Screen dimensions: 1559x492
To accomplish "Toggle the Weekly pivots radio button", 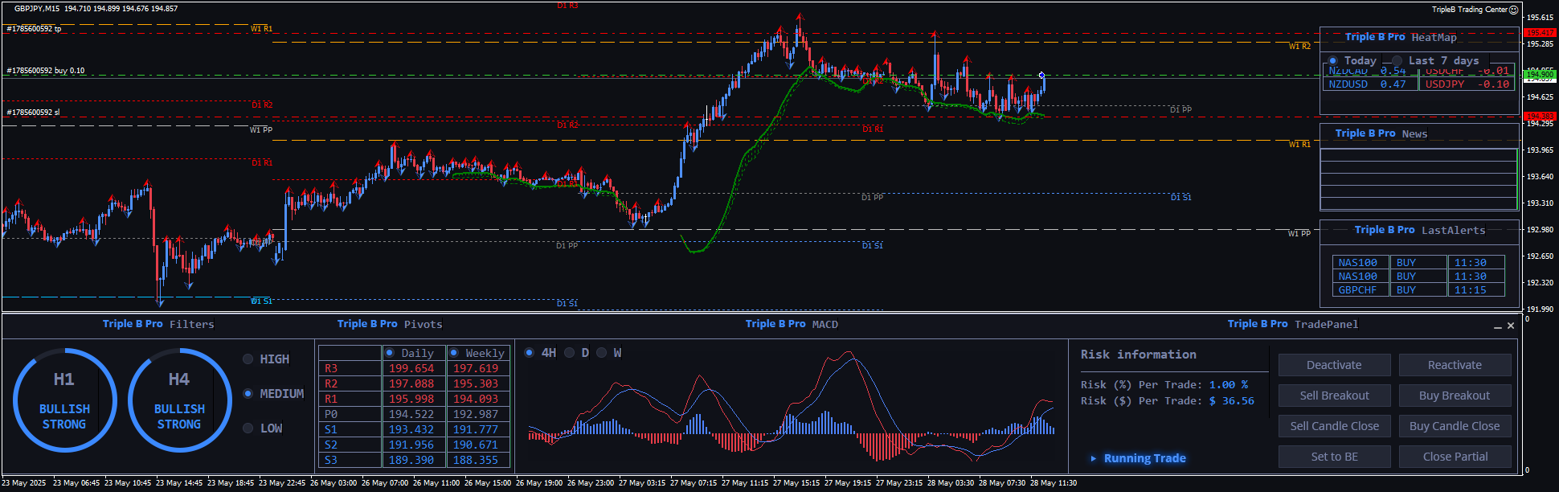I will coord(454,353).
